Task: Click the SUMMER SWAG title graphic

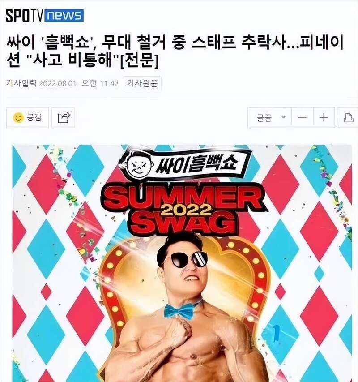Action: (x=185, y=210)
